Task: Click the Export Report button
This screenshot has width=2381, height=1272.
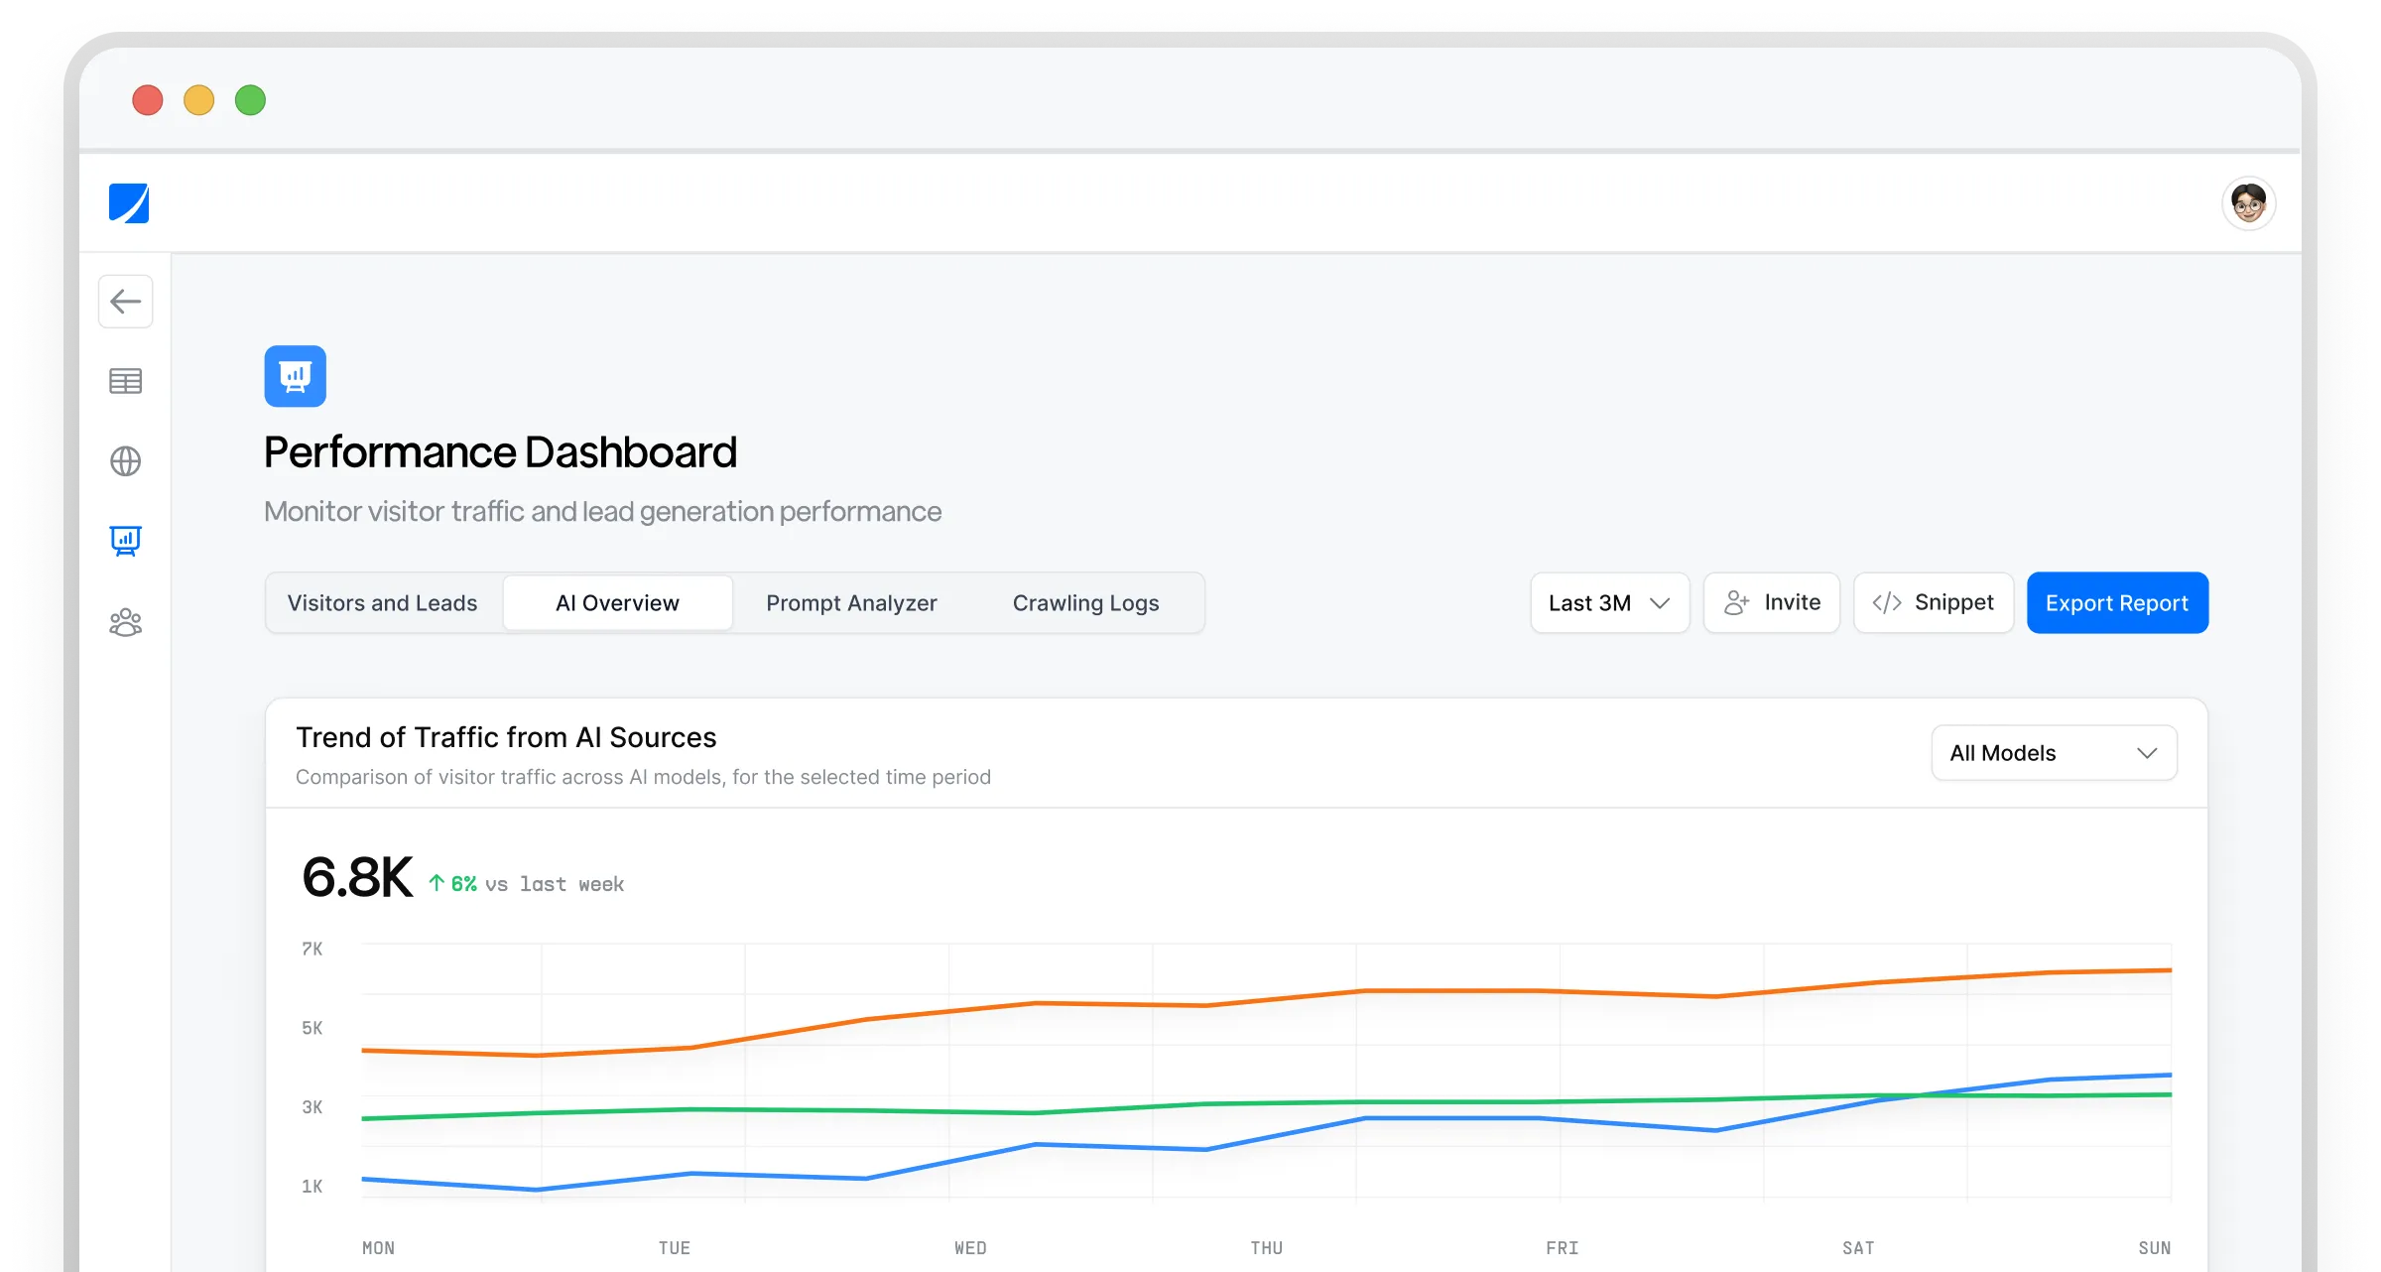Action: [x=2117, y=603]
